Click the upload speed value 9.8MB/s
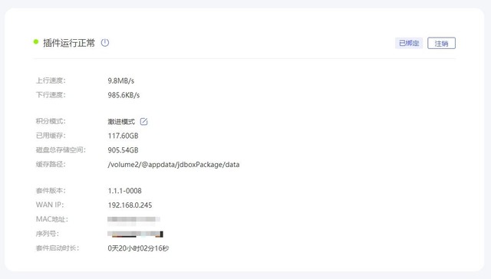The image size is (491, 279). (121, 80)
